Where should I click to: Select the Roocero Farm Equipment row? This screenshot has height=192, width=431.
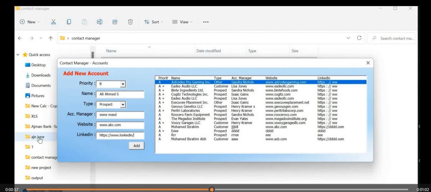(261, 115)
